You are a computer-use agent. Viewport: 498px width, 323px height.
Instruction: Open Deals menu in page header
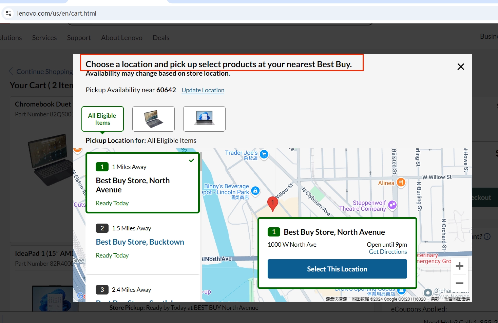click(x=161, y=38)
